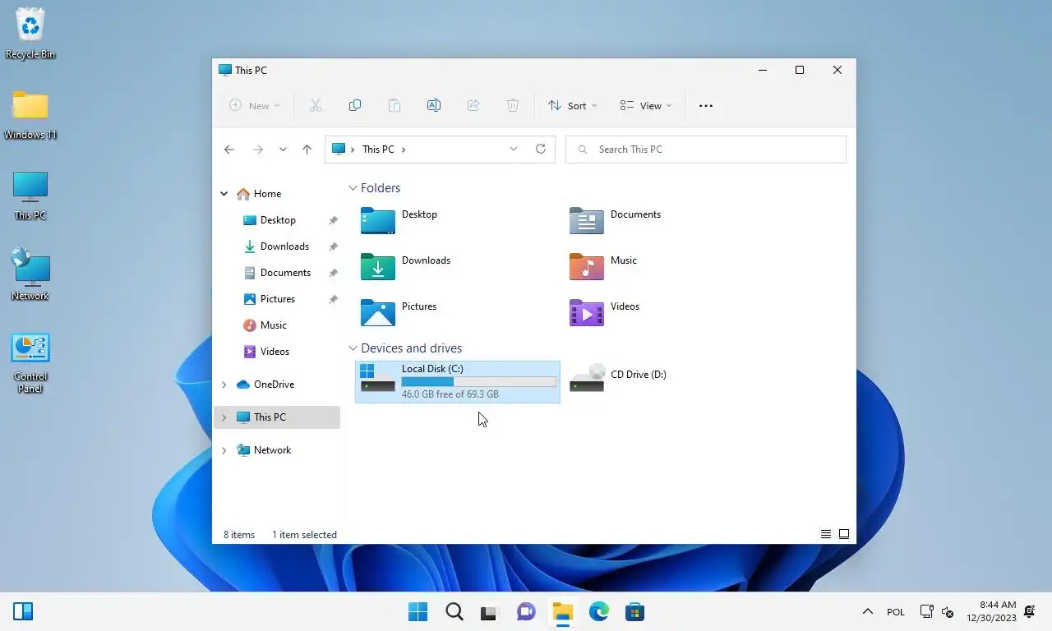The height and width of the screenshot is (631, 1052).
Task: Open the See more (three dots) menu
Action: point(706,105)
